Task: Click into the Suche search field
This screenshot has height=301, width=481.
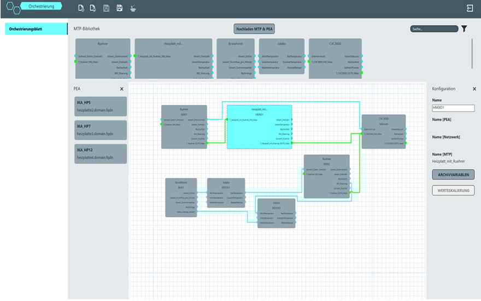Action: pyautogui.click(x=434, y=29)
